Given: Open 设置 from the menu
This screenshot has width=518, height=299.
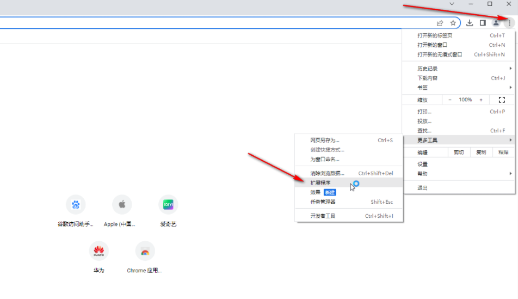Looking at the screenshot, I should pos(459,164).
